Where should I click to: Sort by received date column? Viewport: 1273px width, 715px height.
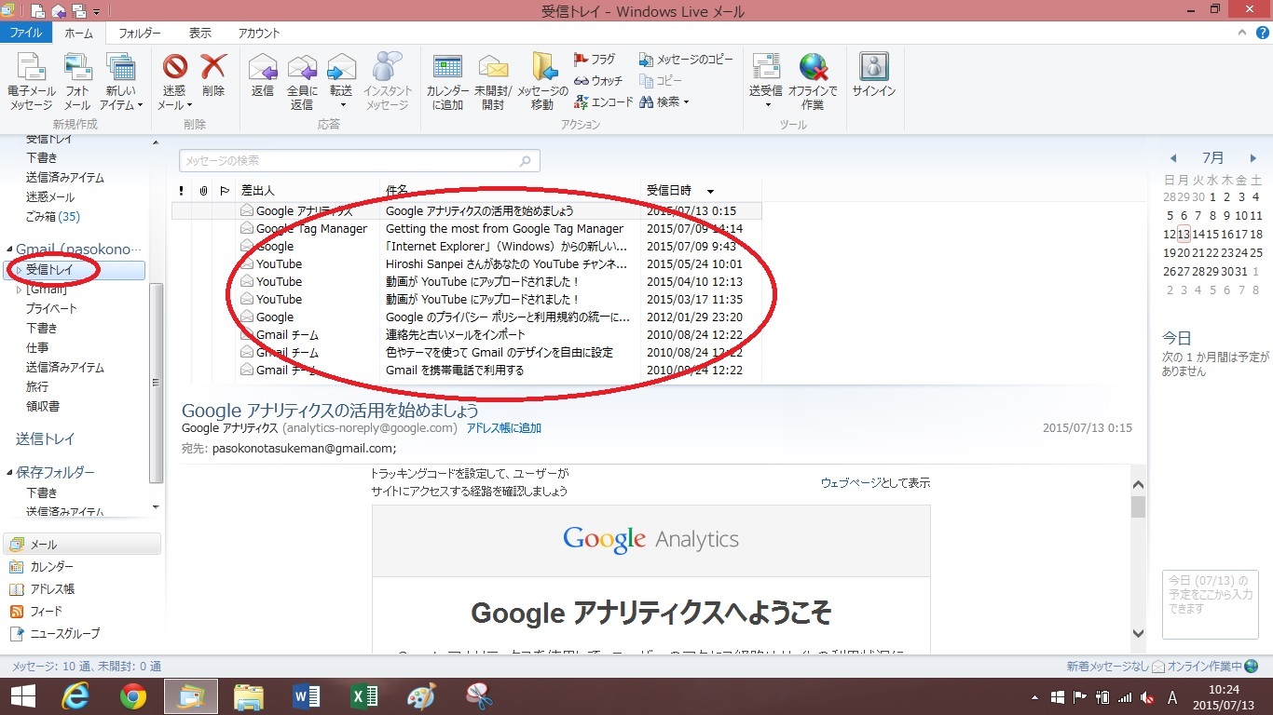[x=701, y=190]
